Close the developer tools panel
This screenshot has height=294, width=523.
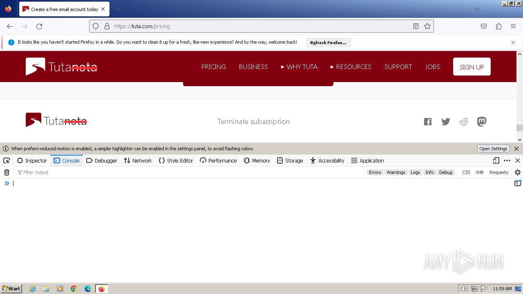518,160
